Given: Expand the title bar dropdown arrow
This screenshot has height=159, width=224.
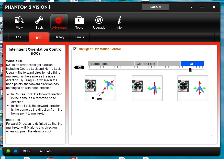Looking at the screenshot, I should tap(192, 7).
